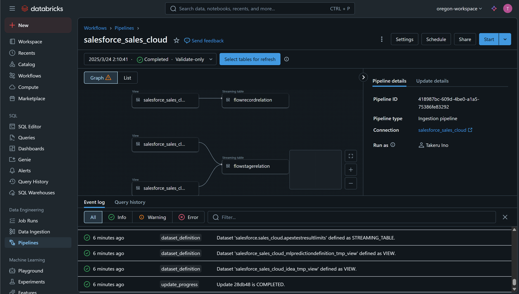This screenshot has width=519, height=294.
Task: Filter event log to Info events
Action: pyautogui.click(x=117, y=217)
